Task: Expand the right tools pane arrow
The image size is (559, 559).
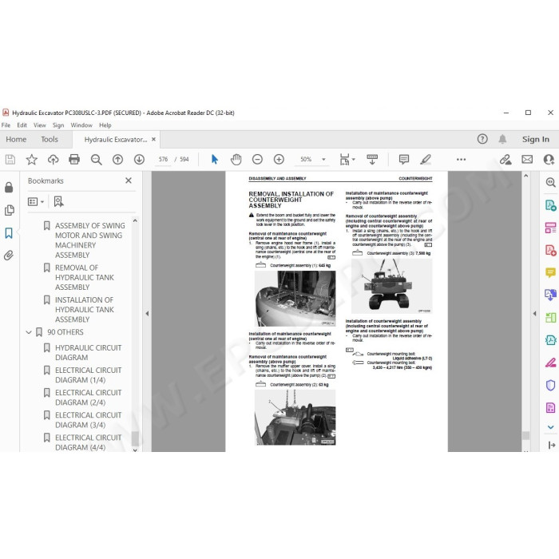Action: (534, 314)
